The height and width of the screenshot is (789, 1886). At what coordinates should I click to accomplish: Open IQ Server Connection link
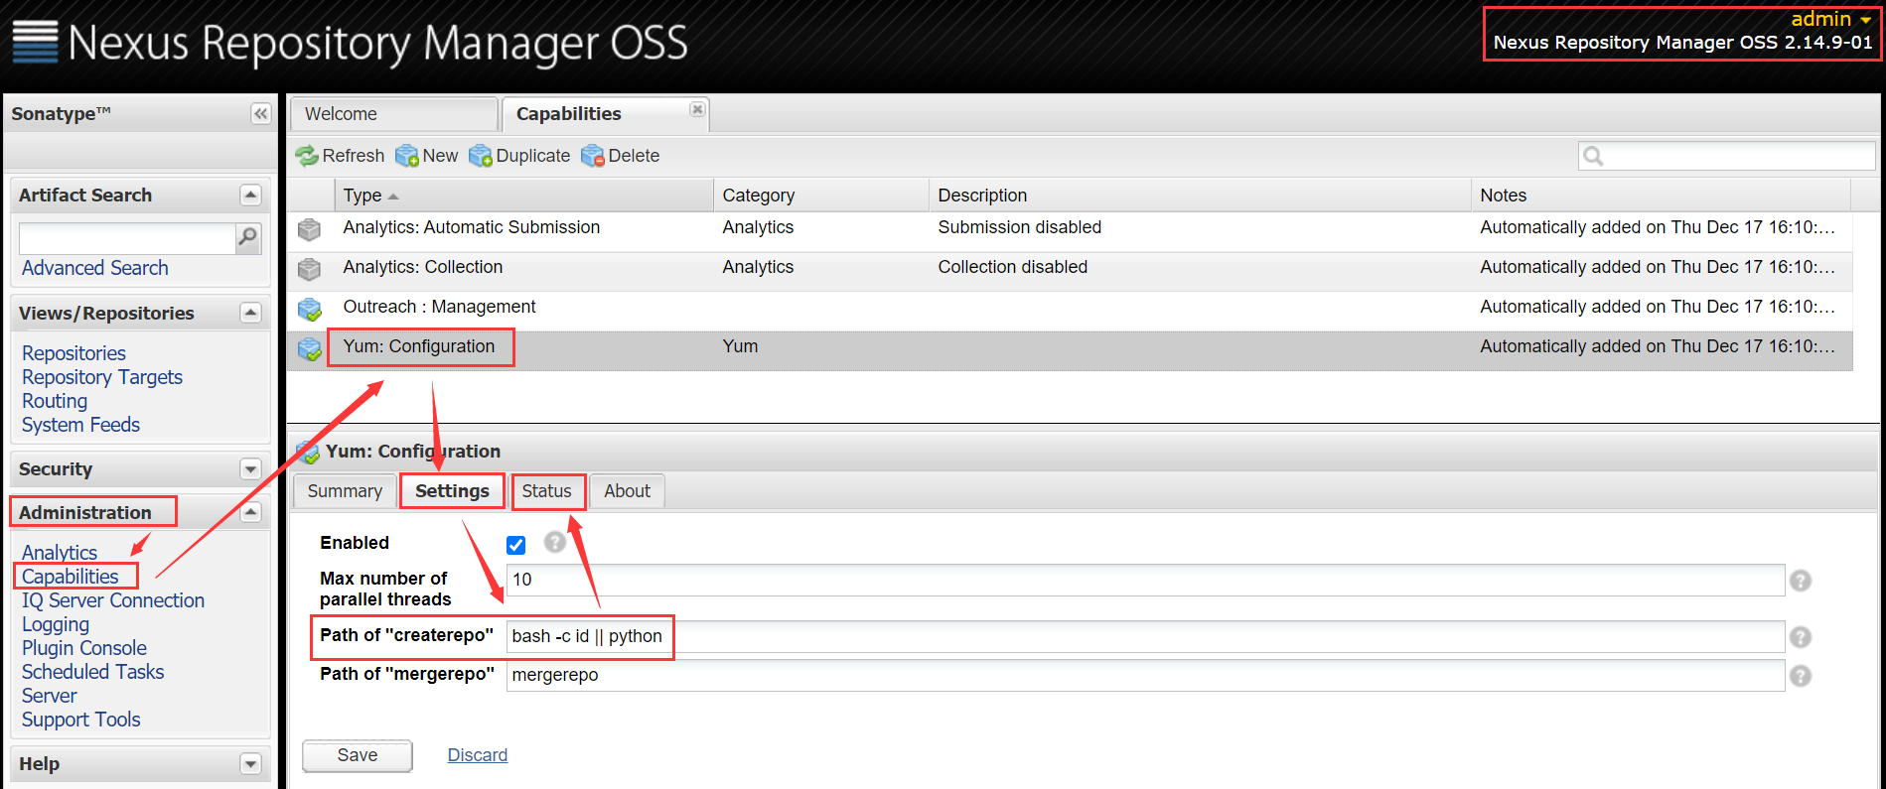[113, 600]
